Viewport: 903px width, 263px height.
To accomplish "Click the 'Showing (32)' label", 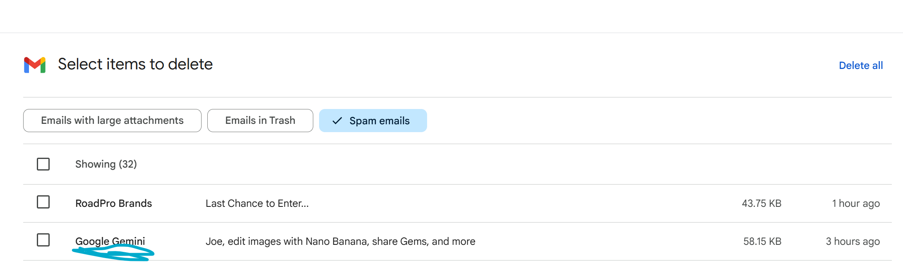I will pyautogui.click(x=106, y=164).
